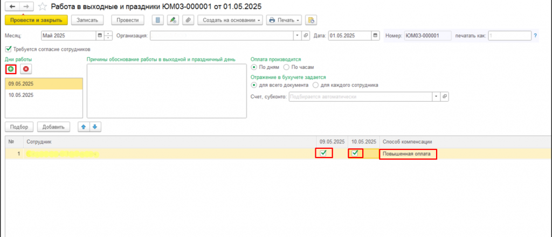Viewport: 552px width, 237px height.
Task: Focus the Счет, субконто input field
Action: click(x=361, y=97)
